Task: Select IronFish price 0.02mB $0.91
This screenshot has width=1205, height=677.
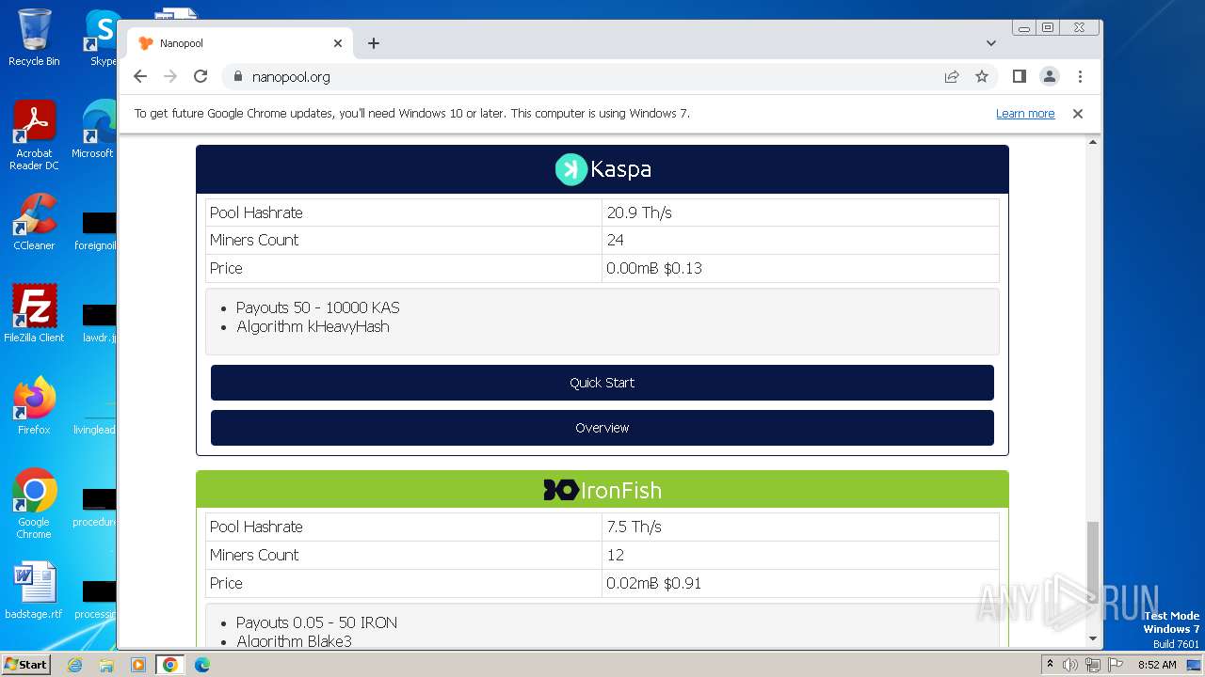Action: coord(653,583)
